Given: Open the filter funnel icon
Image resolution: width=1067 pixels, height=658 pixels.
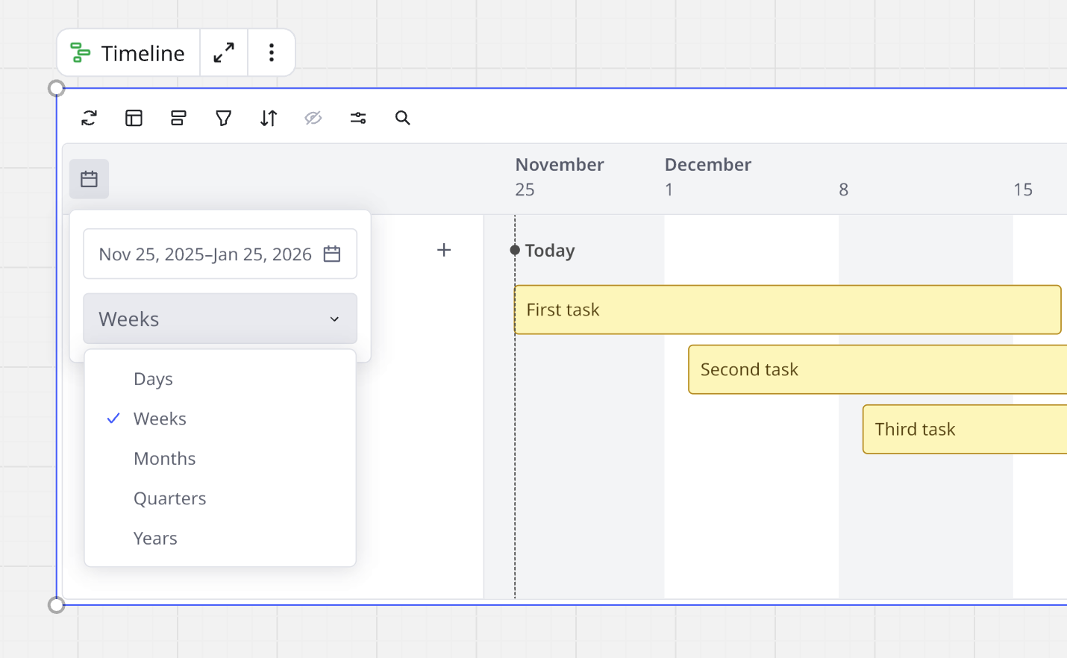Looking at the screenshot, I should (223, 118).
